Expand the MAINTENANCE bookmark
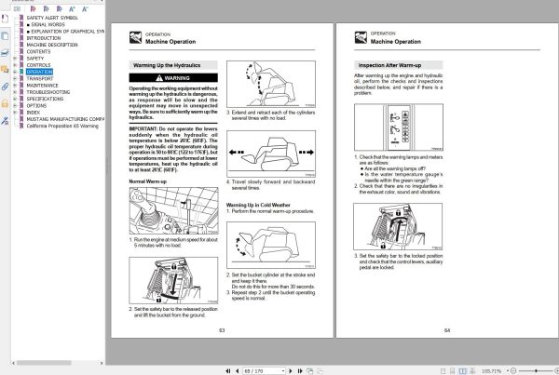The image size is (559, 375). point(15,86)
